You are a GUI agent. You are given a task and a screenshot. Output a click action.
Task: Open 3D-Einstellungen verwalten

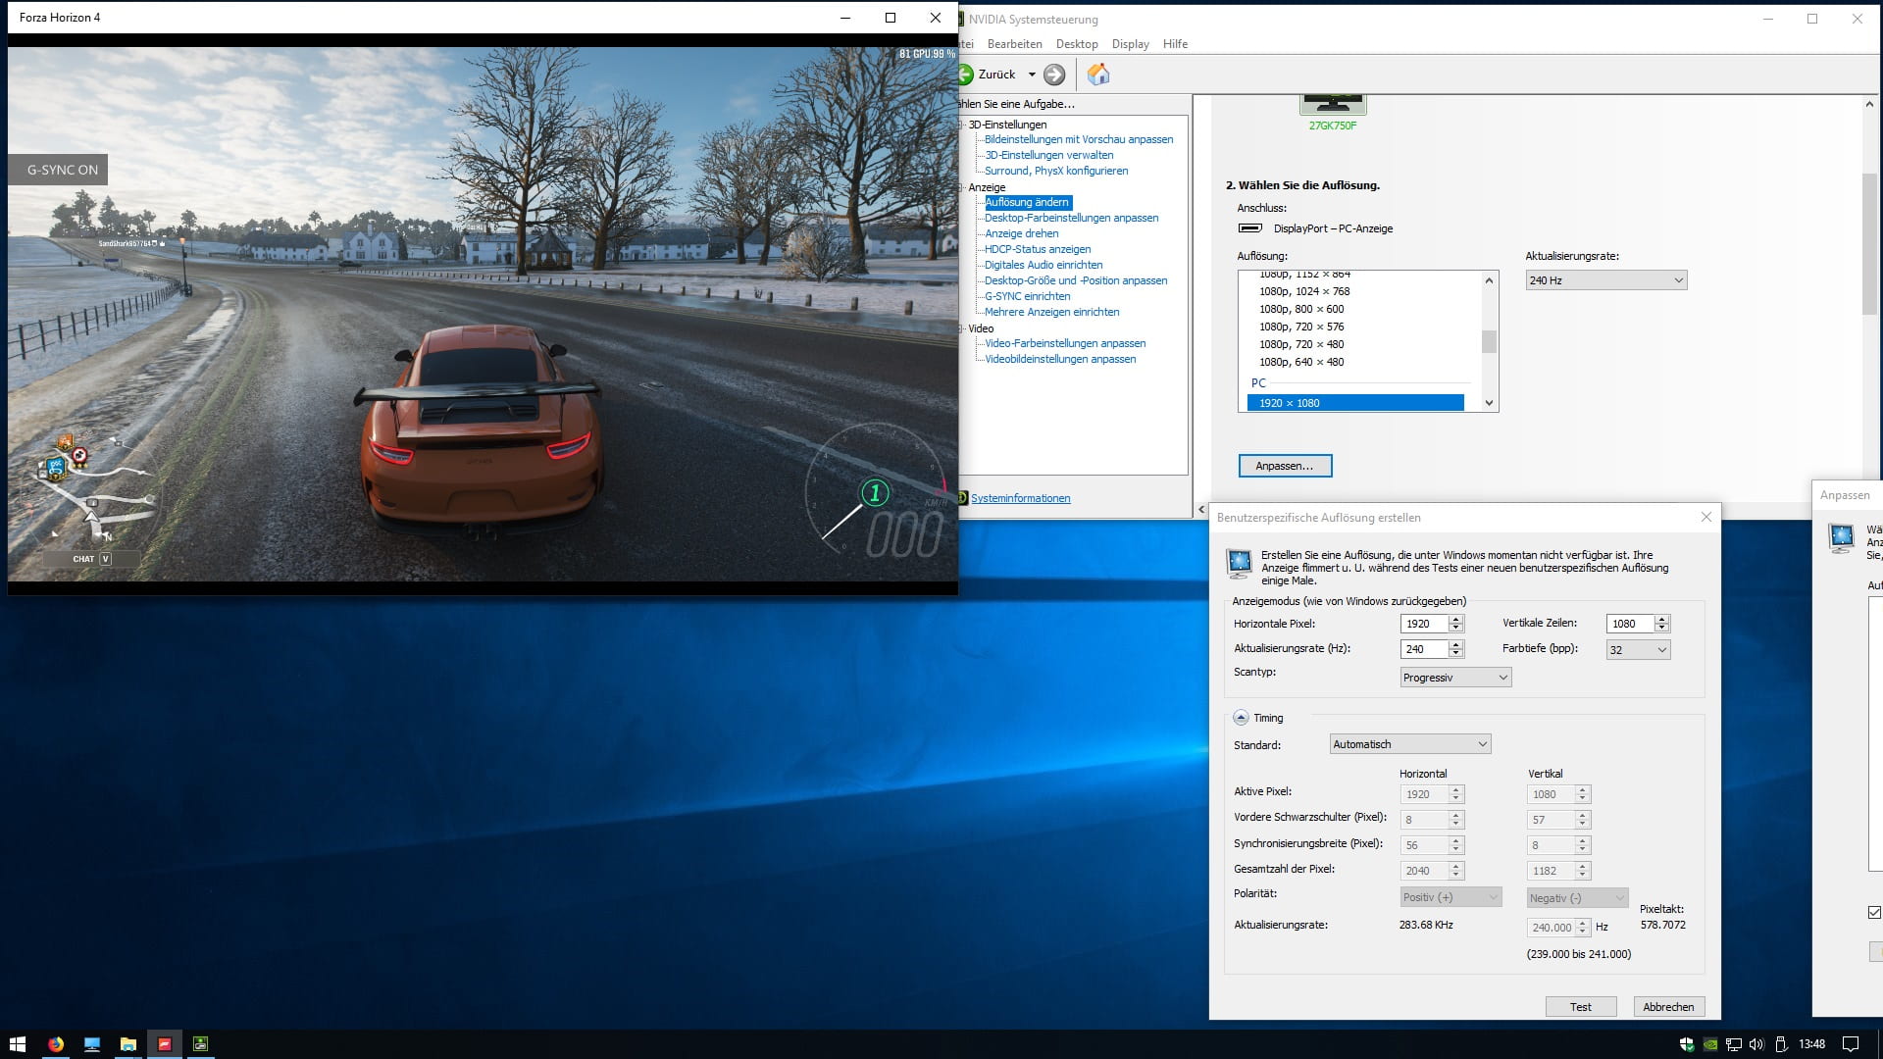coord(1049,155)
